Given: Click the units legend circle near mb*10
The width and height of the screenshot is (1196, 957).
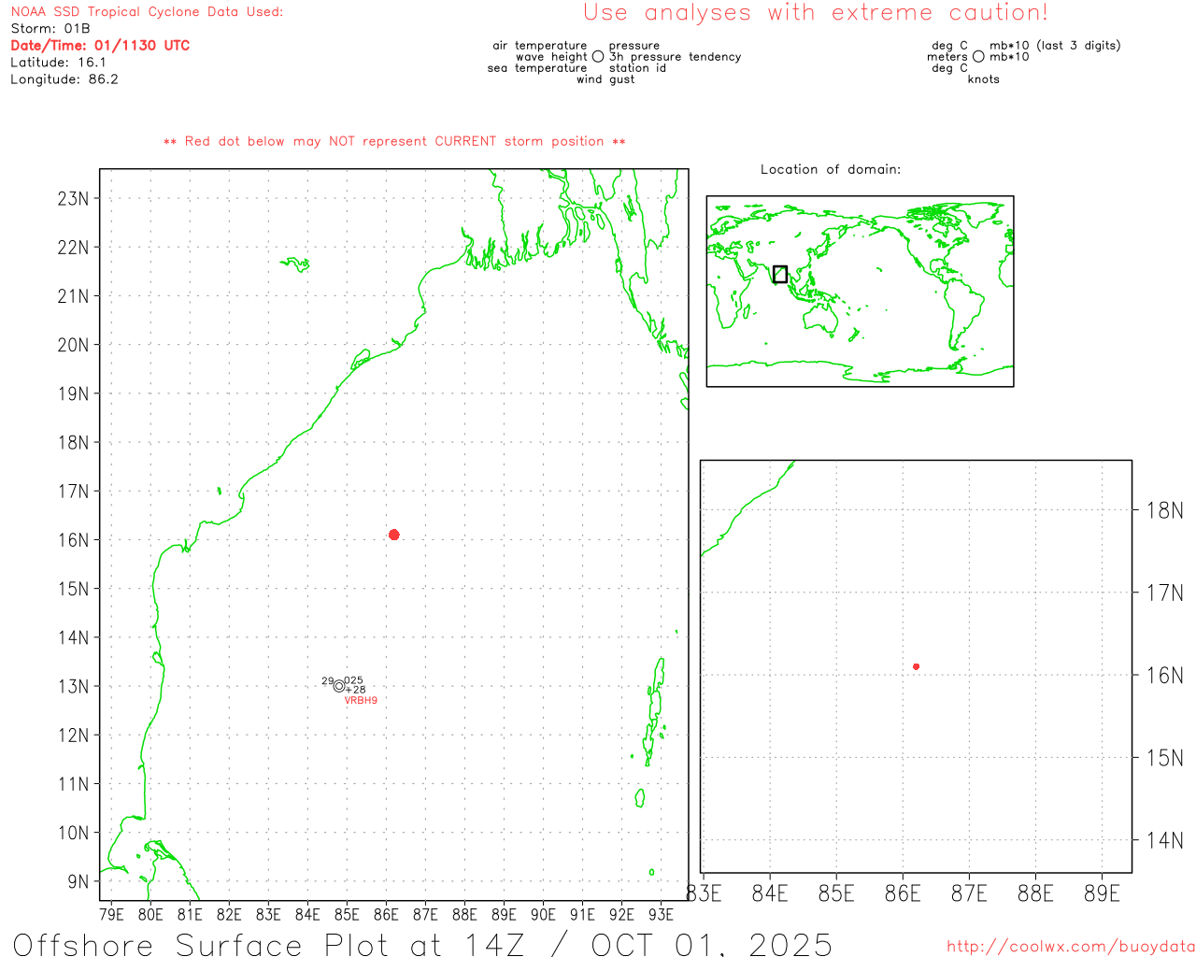Looking at the screenshot, I should click(978, 57).
